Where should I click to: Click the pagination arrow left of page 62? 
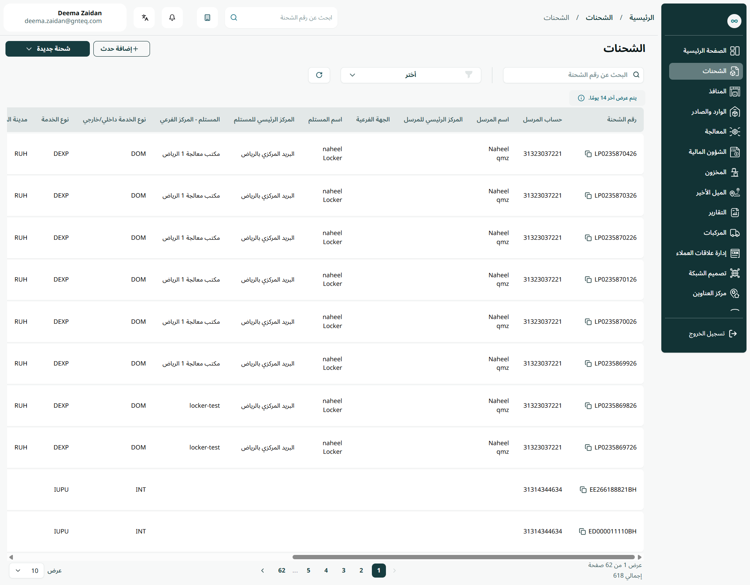click(262, 571)
